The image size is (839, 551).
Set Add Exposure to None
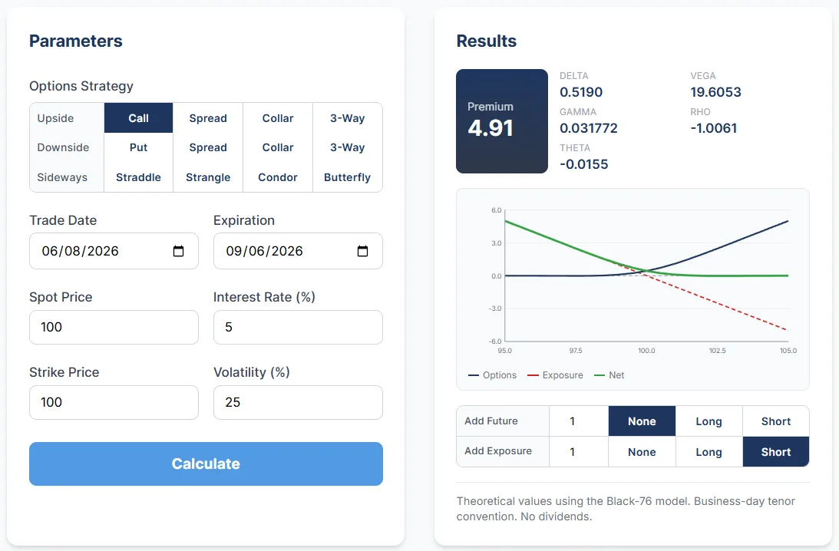pos(642,452)
